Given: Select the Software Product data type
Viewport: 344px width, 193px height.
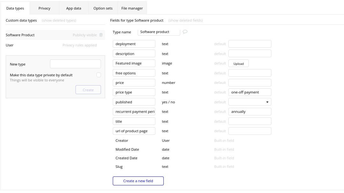Looking at the screenshot, I should (20, 35).
